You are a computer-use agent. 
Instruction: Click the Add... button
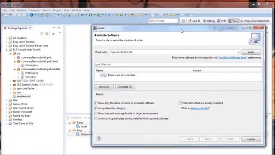[x=251, y=52]
